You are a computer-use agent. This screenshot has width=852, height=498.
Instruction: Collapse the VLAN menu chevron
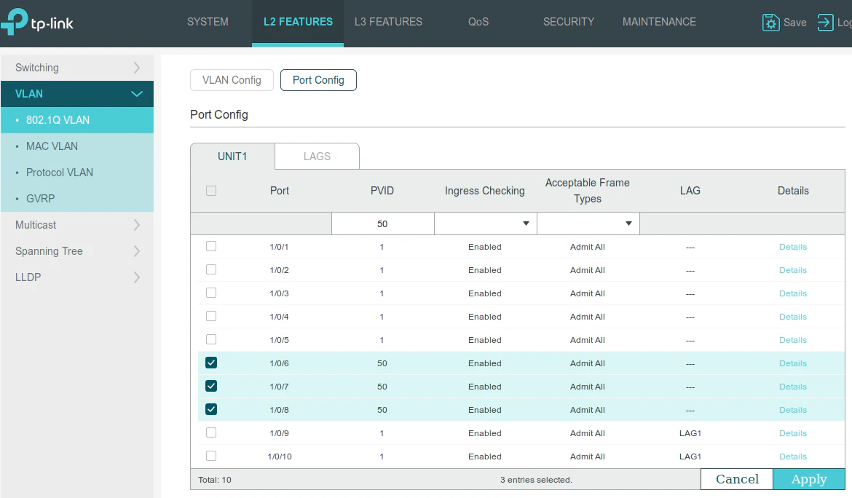136,94
